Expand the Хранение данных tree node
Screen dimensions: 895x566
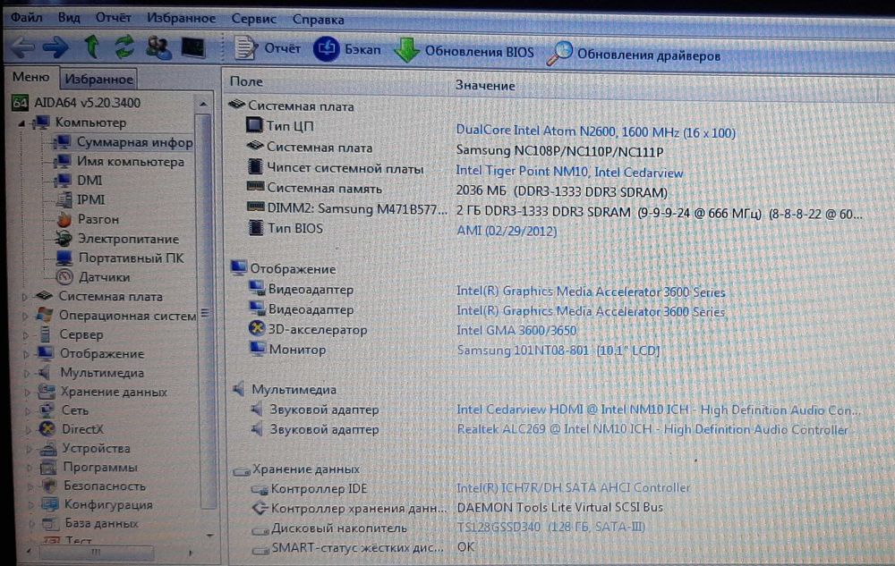(x=28, y=392)
